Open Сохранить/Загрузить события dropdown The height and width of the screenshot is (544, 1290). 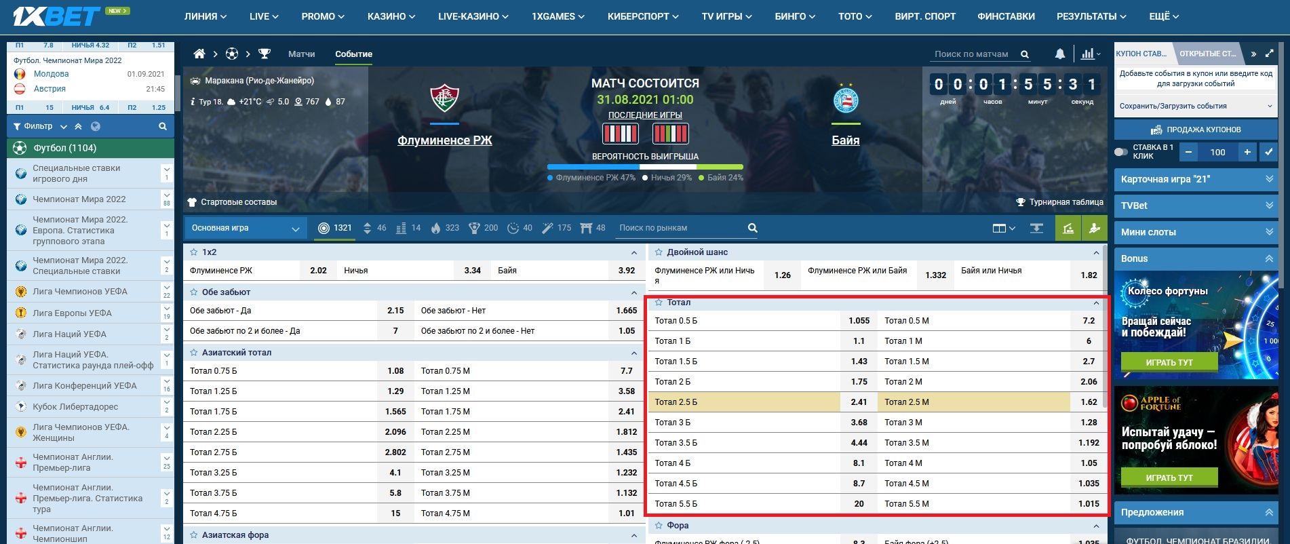(x=1196, y=106)
